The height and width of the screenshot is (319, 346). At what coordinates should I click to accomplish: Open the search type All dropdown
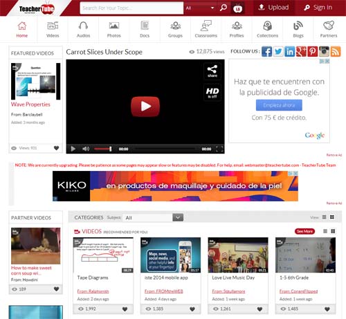[200, 8]
